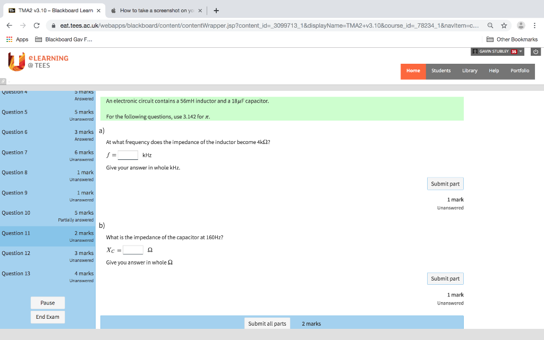Submit part b with its Submit part button
The height and width of the screenshot is (340, 544).
[x=445, y=278]
